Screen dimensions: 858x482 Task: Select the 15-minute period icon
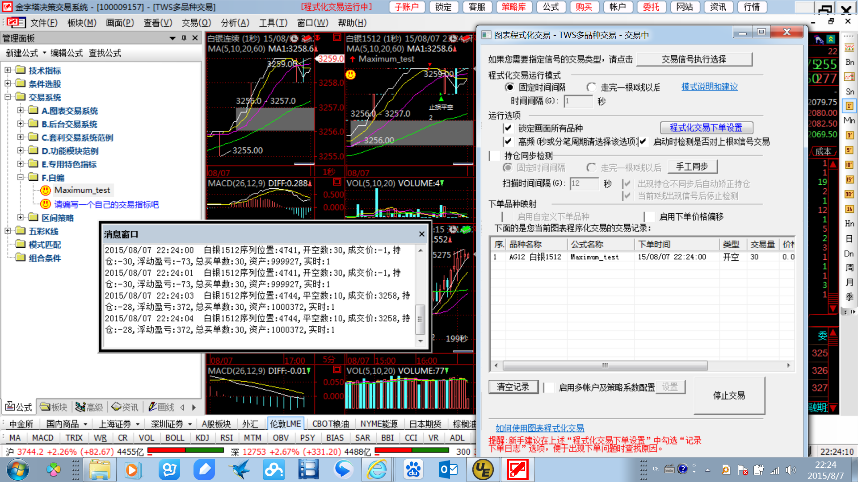pyautogui.click(x=850, y=179)
